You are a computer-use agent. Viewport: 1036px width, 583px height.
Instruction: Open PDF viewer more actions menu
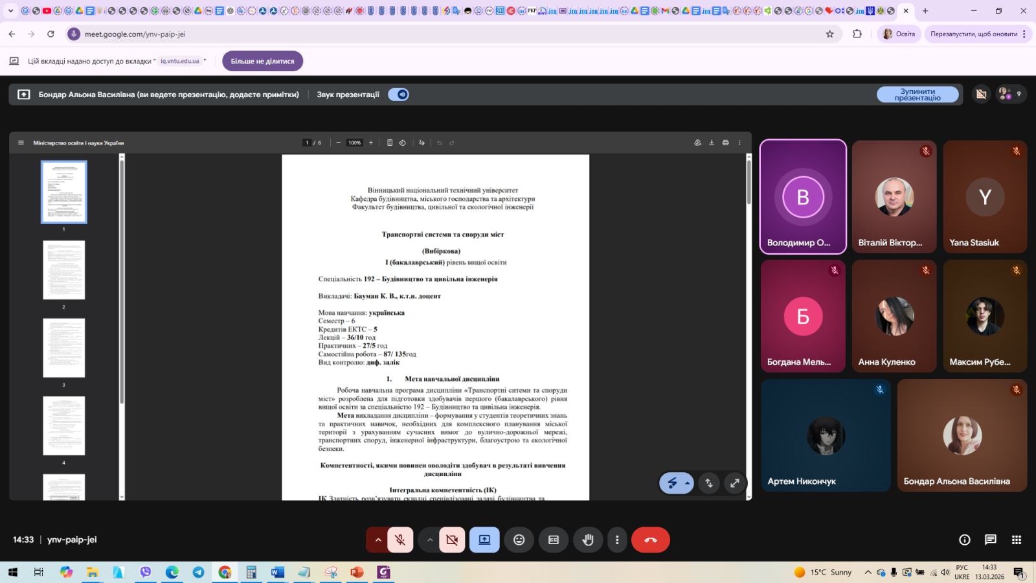[x=739, y=143]
